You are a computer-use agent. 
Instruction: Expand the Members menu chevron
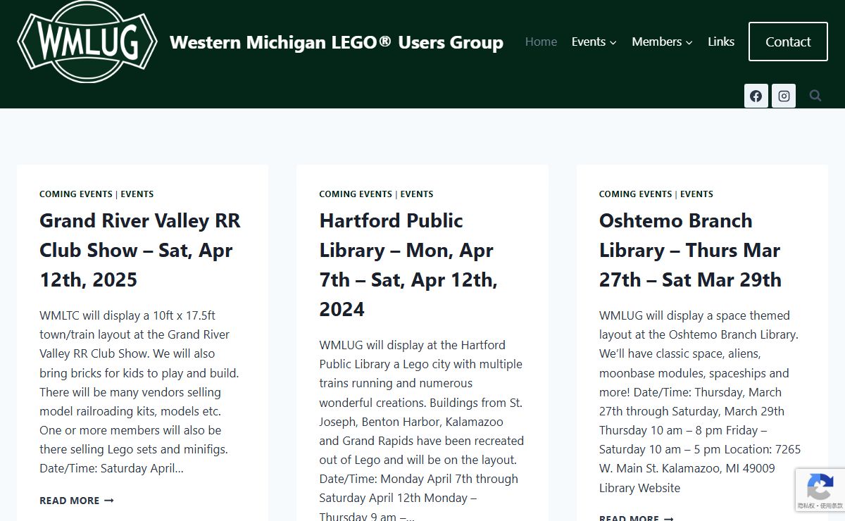689,43
